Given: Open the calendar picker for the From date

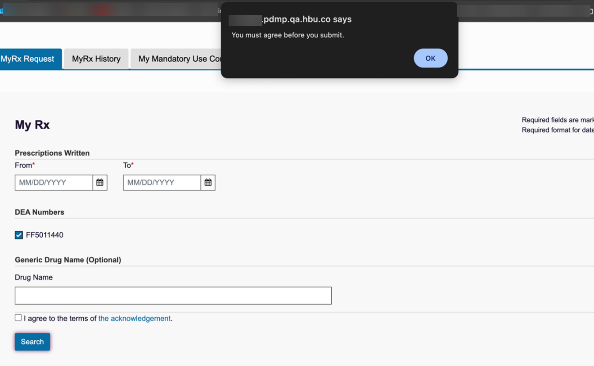Looking at the screenshot, I should pos(99,182).
